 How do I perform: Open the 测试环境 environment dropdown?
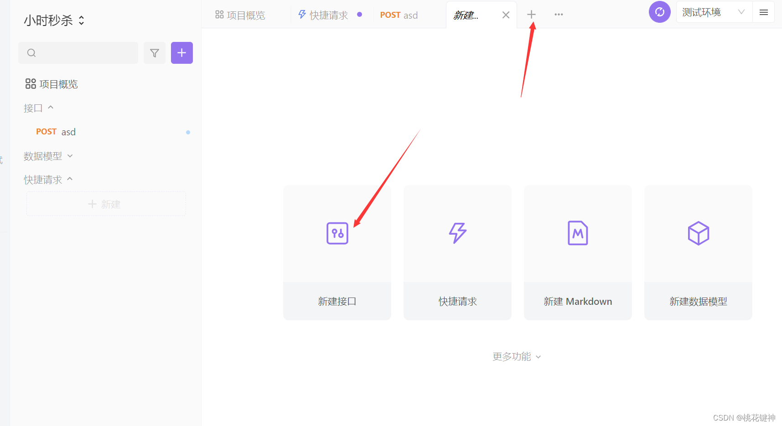point(714,12)
